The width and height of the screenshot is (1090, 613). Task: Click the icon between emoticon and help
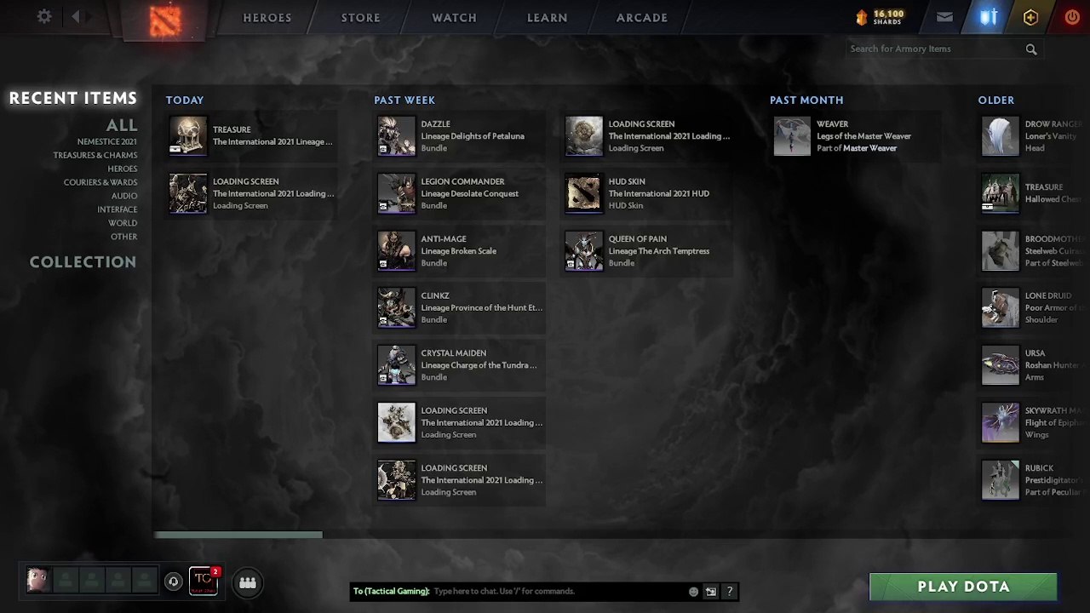(711, 592)
